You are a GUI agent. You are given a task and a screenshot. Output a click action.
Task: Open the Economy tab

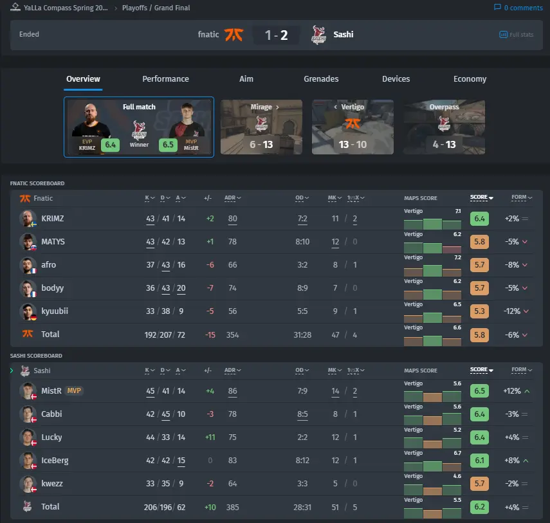pos(470,79)
